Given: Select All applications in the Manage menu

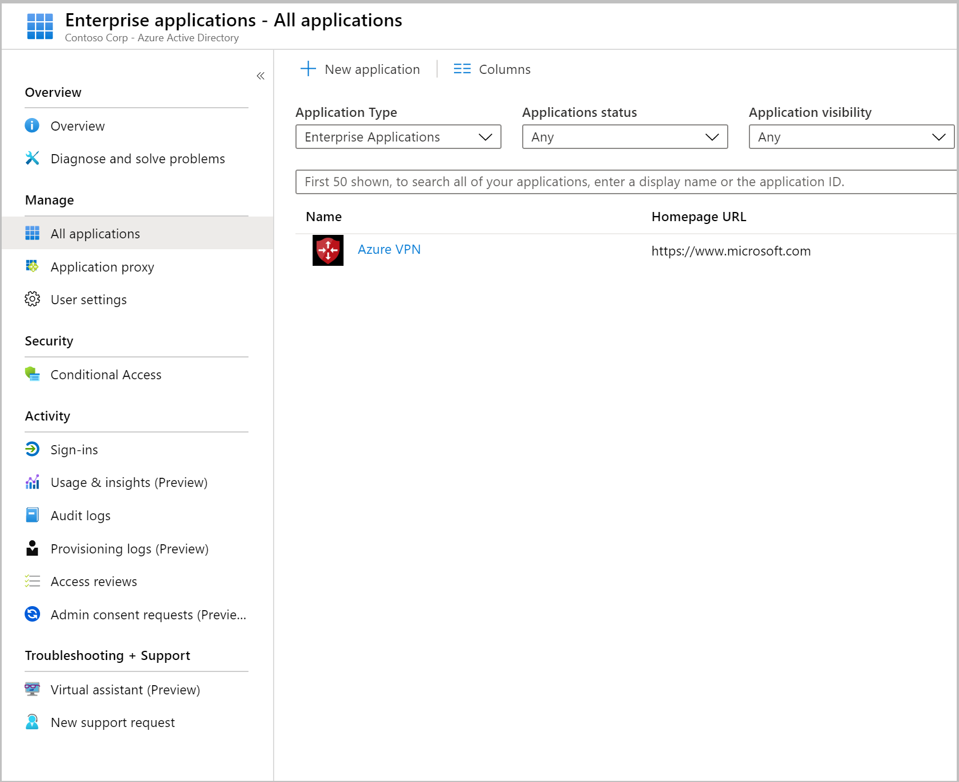Looking at the screenshot, I should pyautogui.click(x=95, y=234).
